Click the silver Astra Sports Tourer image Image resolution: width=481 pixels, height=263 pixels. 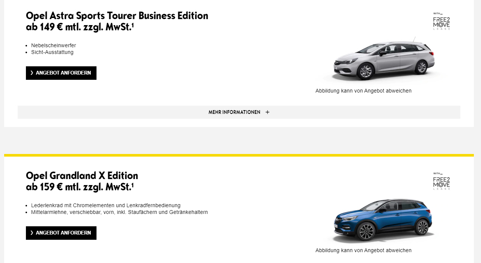pos(384,59)
